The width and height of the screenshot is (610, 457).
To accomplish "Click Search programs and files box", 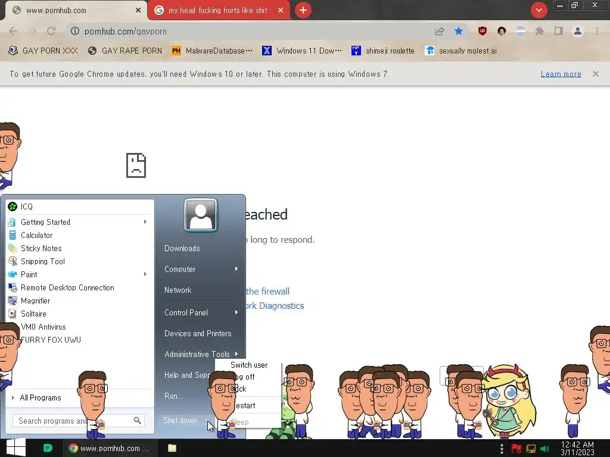I will point(72,421).
